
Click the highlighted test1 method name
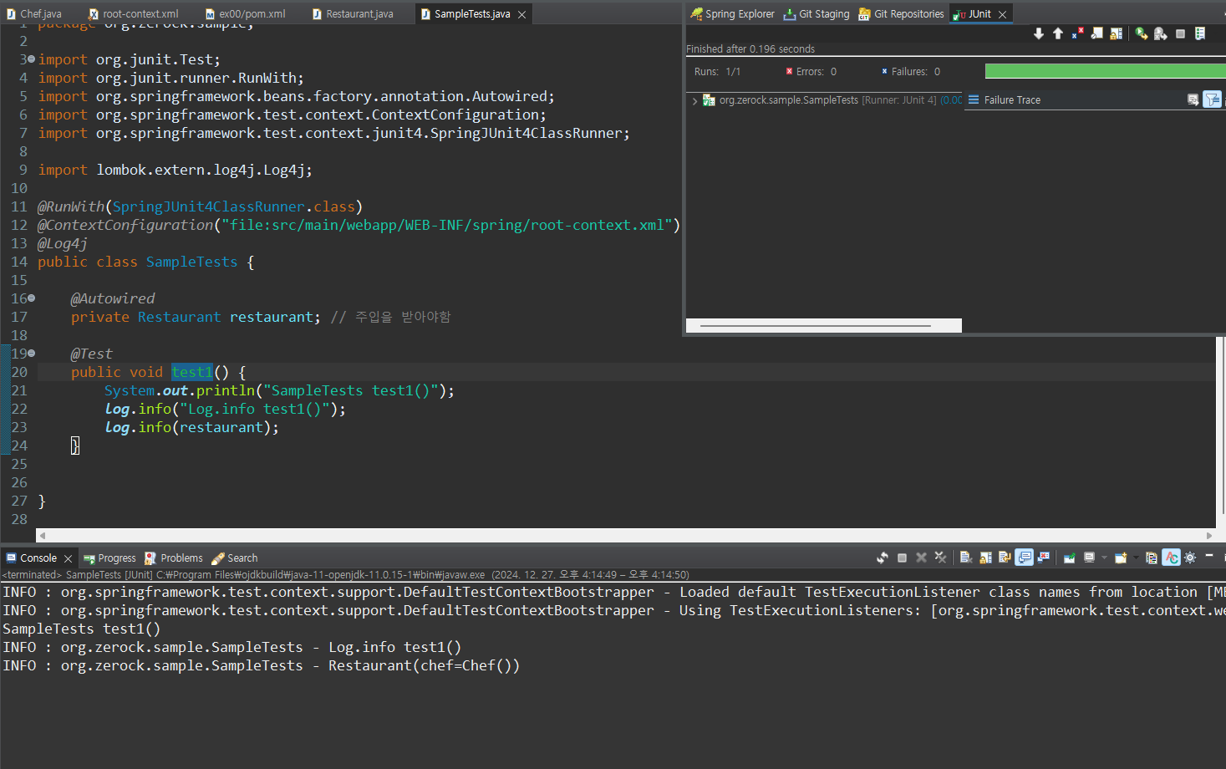(x=192, y=372)
